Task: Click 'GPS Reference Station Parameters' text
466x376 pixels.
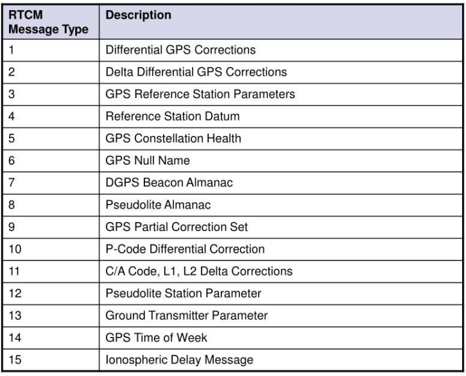Action: pyautogui.click(x=200, y=94)
